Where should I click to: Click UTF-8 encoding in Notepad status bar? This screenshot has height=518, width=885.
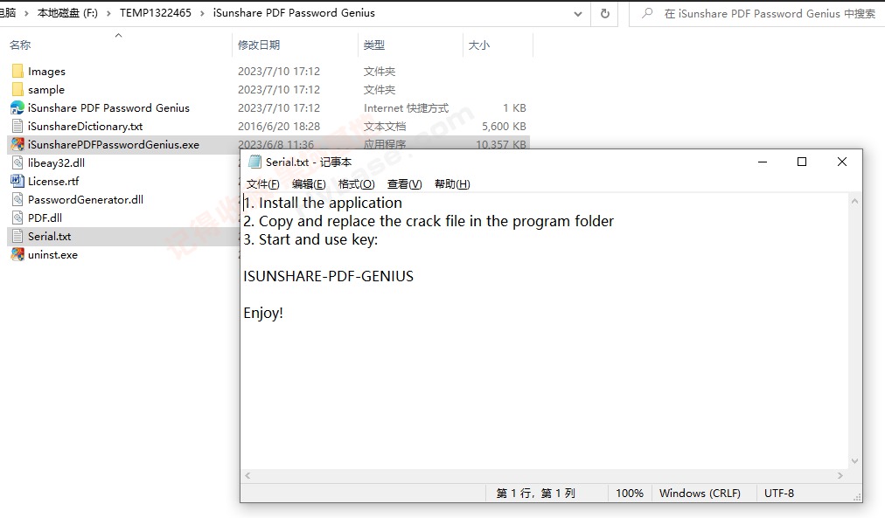779,494
